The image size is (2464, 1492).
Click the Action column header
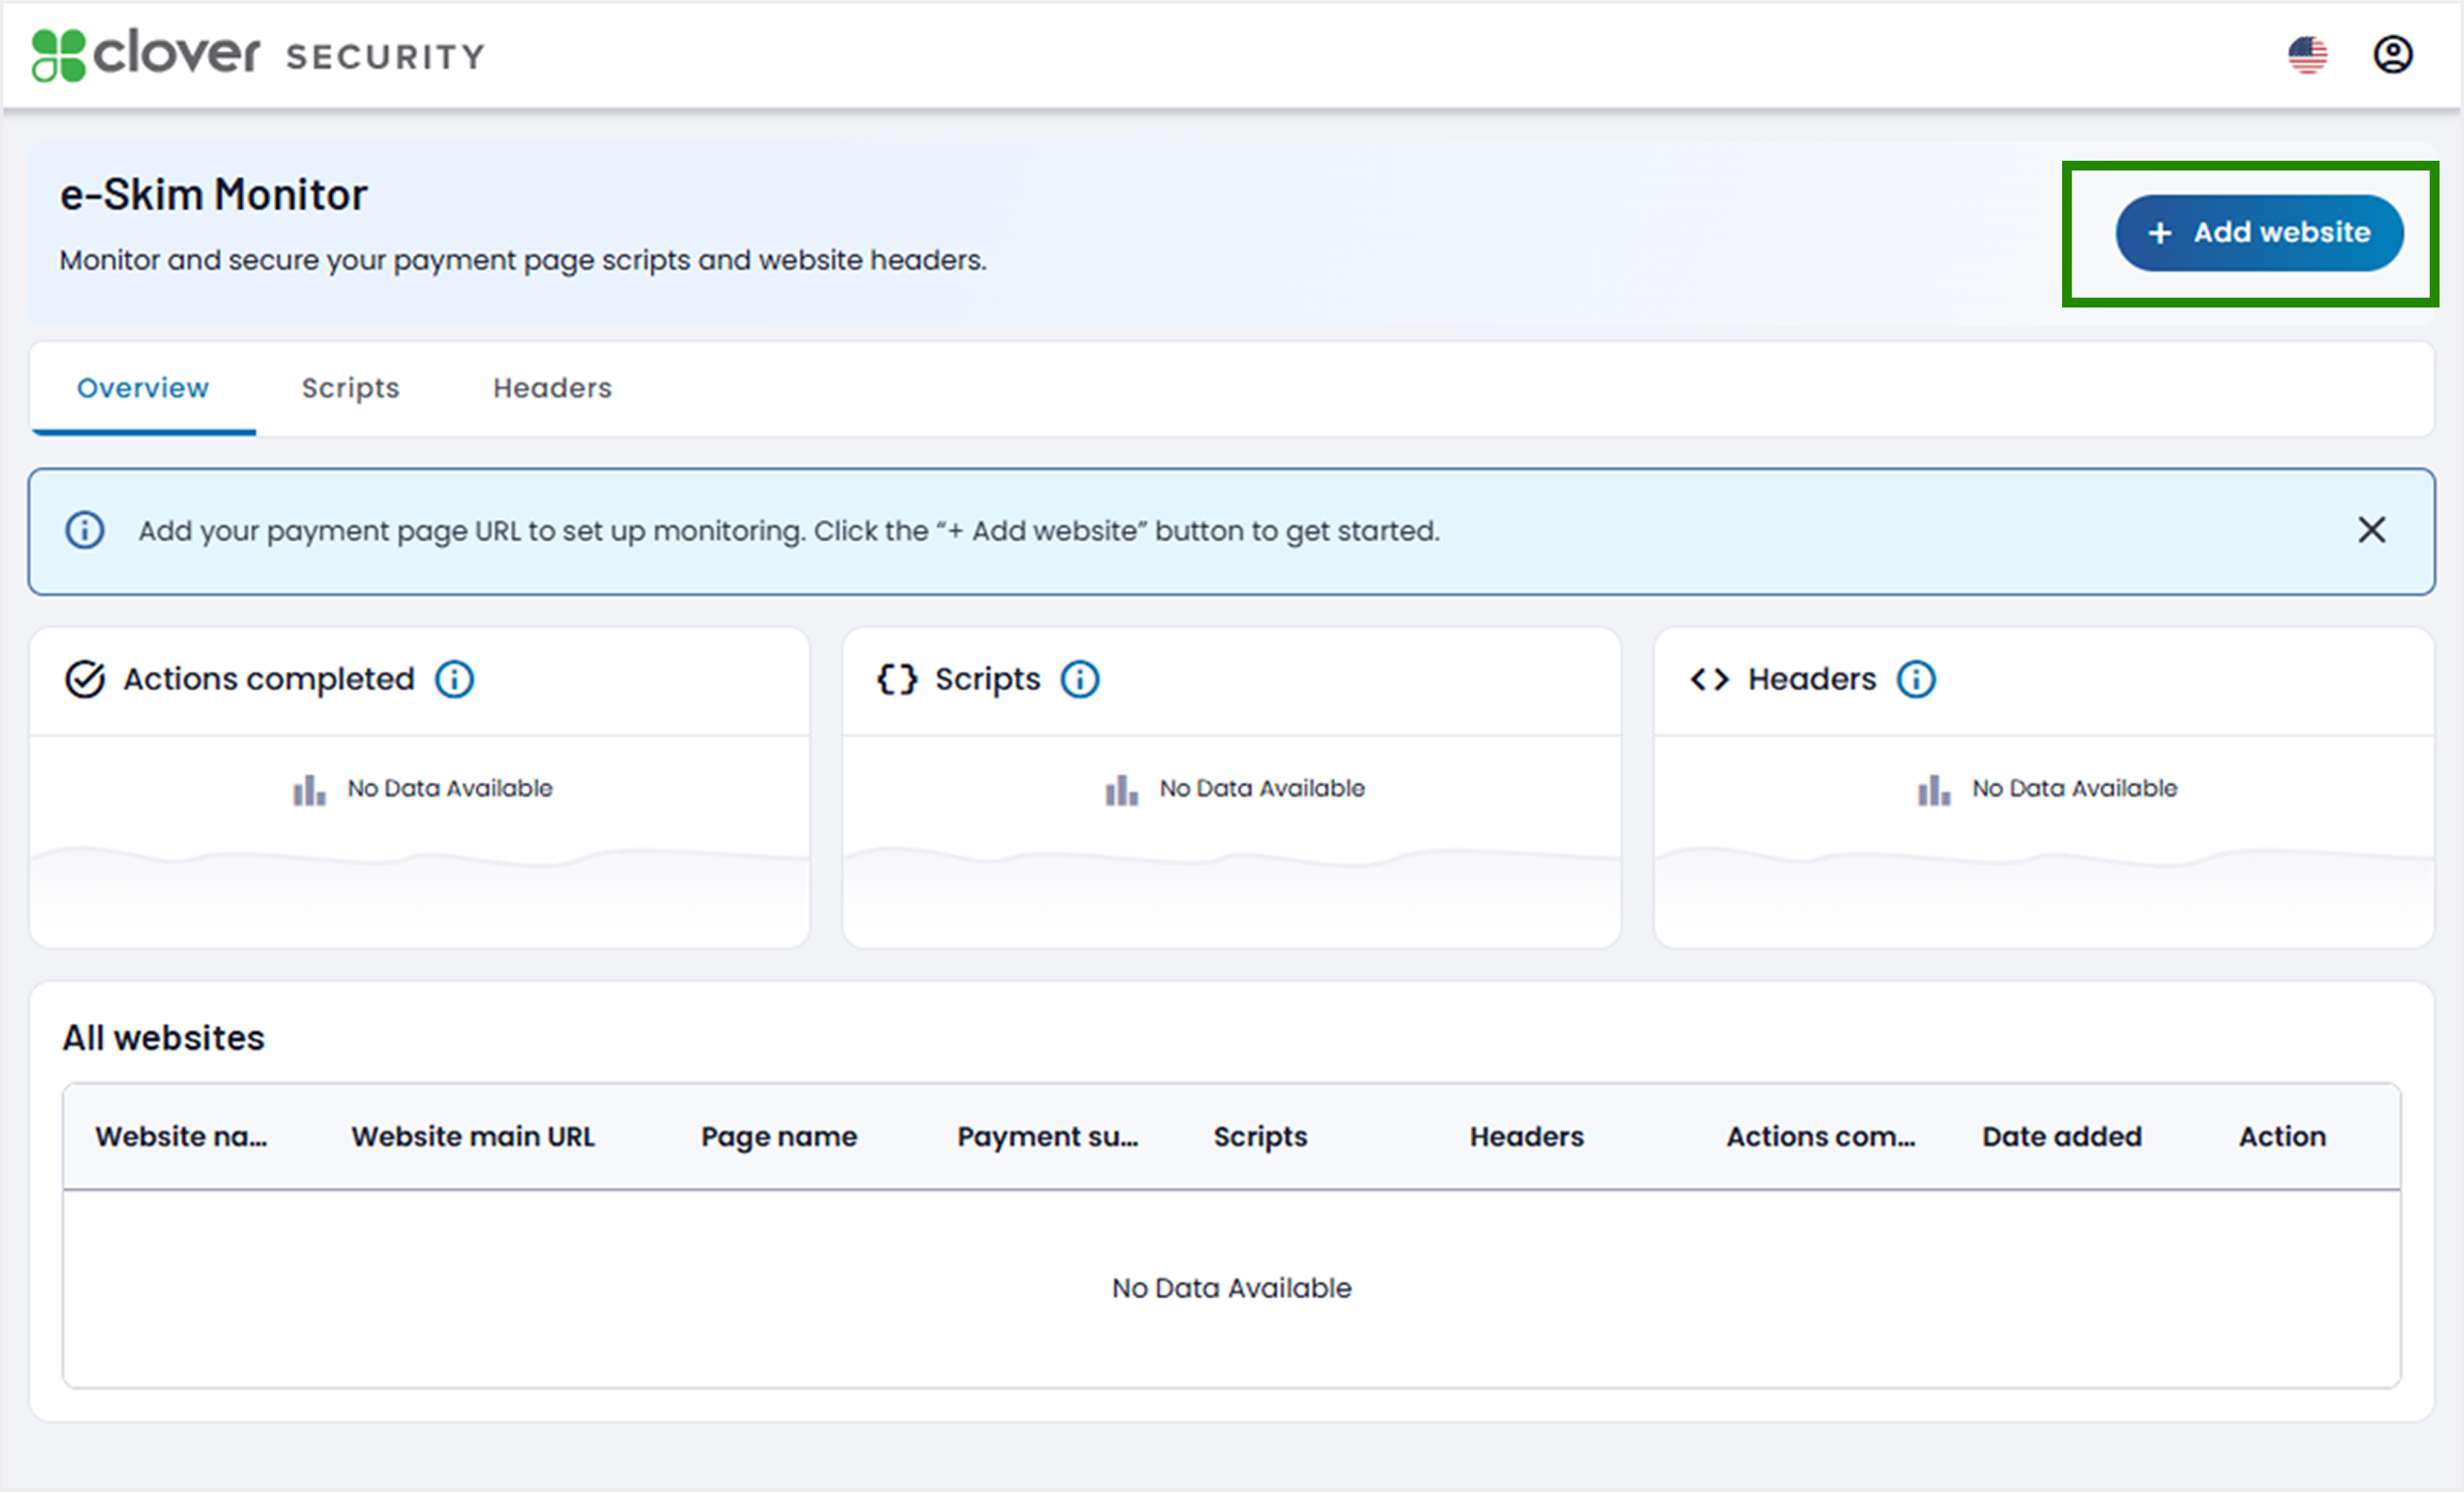[2282, 1137]
